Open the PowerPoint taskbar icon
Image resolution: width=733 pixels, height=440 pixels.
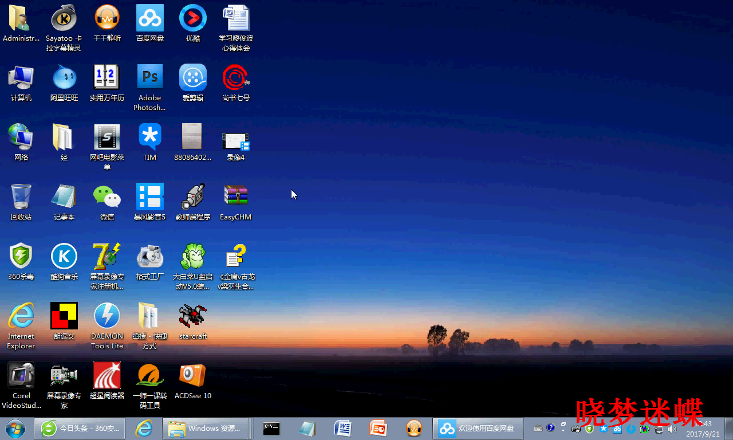[x=378, y=428]
